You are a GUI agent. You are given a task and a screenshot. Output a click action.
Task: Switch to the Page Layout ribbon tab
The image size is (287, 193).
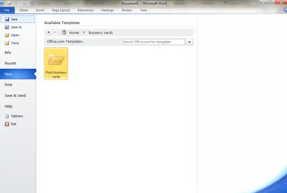pos(61,10)
